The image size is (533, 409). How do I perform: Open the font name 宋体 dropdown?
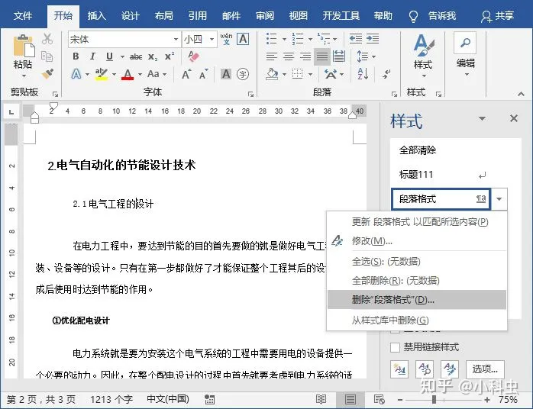176,39
